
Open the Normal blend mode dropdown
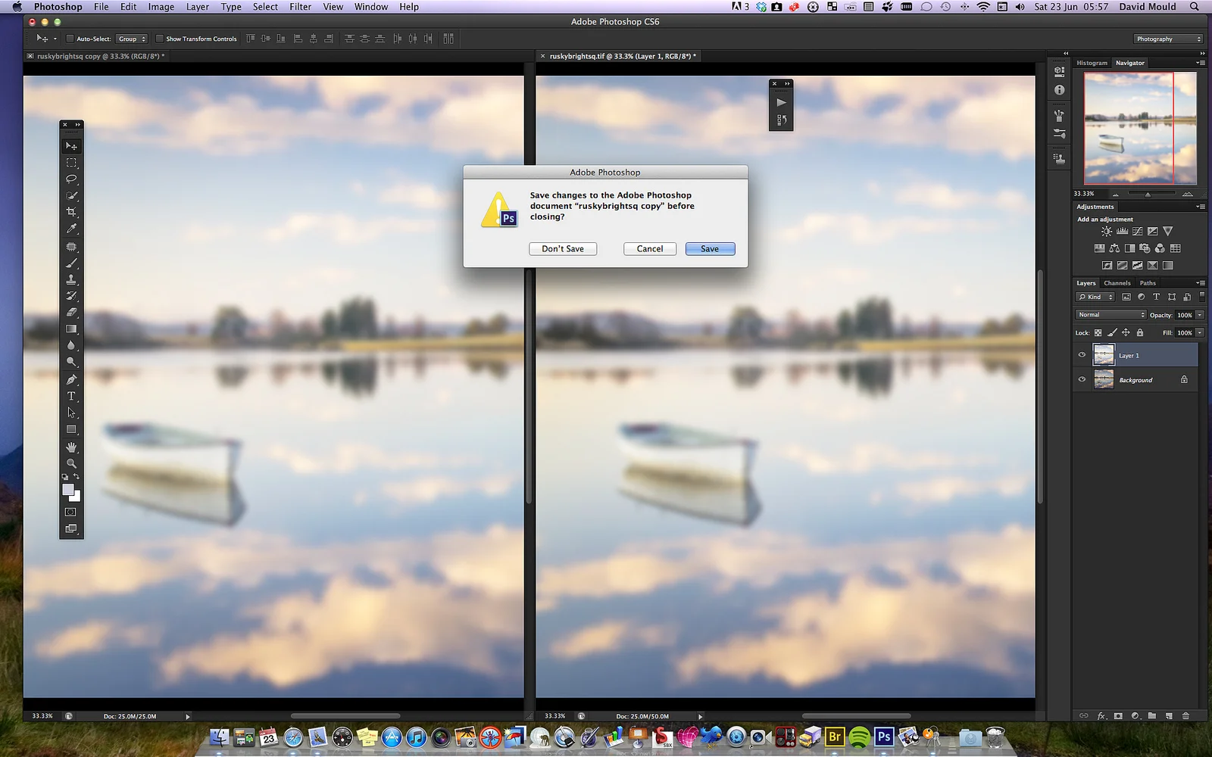point(1110,315)
